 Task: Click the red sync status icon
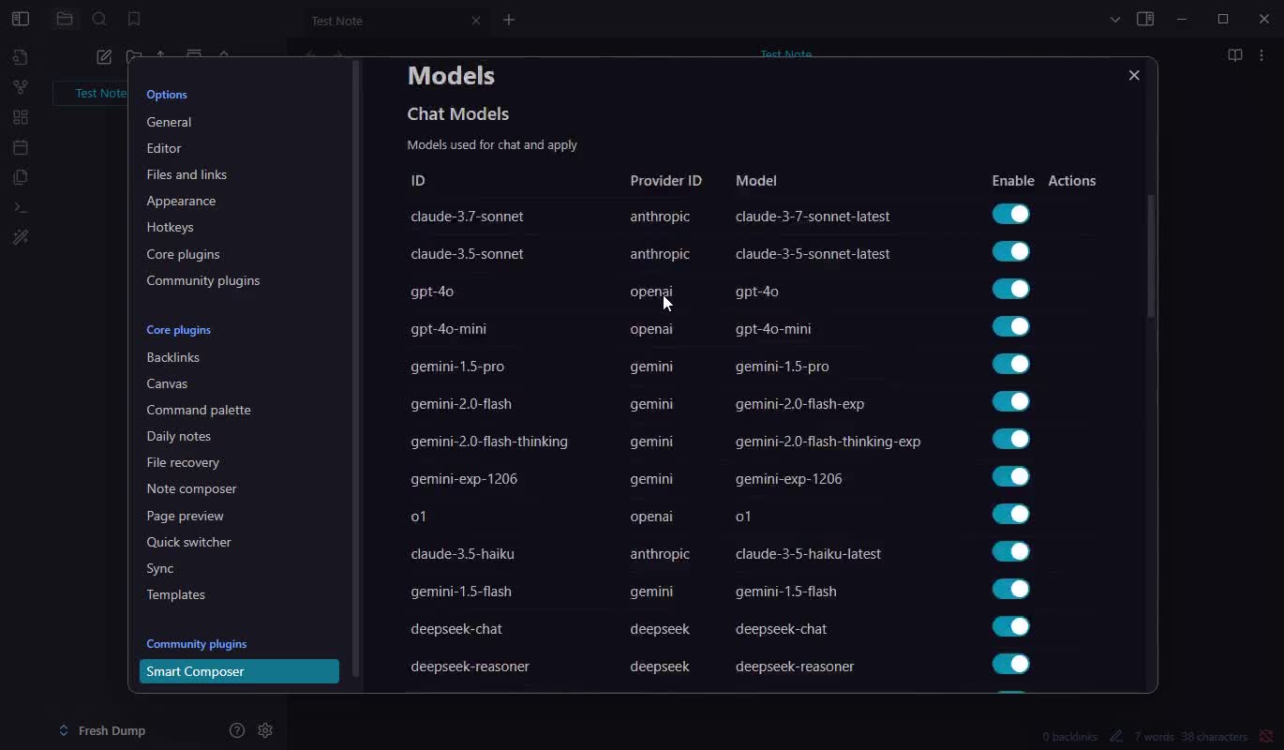pyautogui.click(x=1266, y=736)
